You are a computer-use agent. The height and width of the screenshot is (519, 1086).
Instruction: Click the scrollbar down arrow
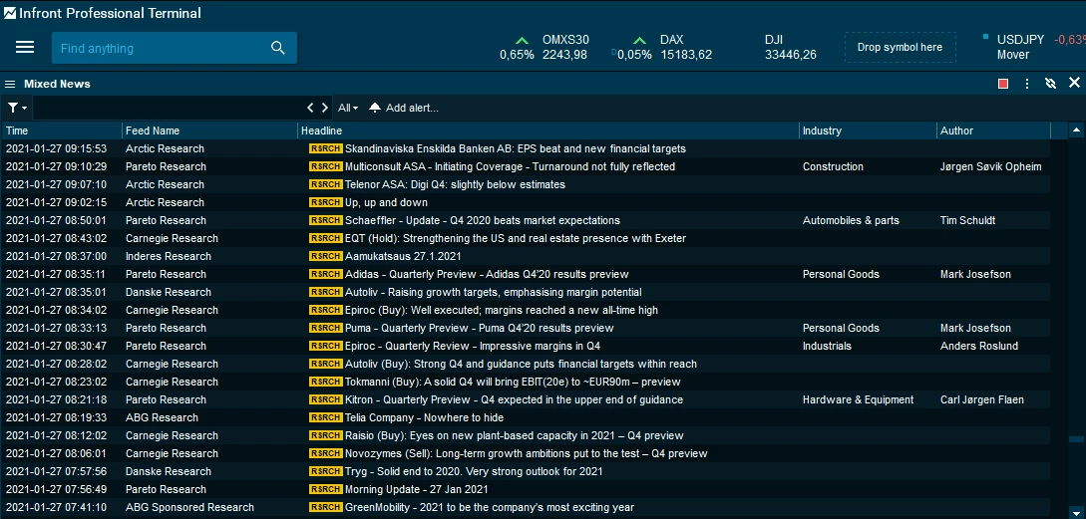click(1076, 511)
